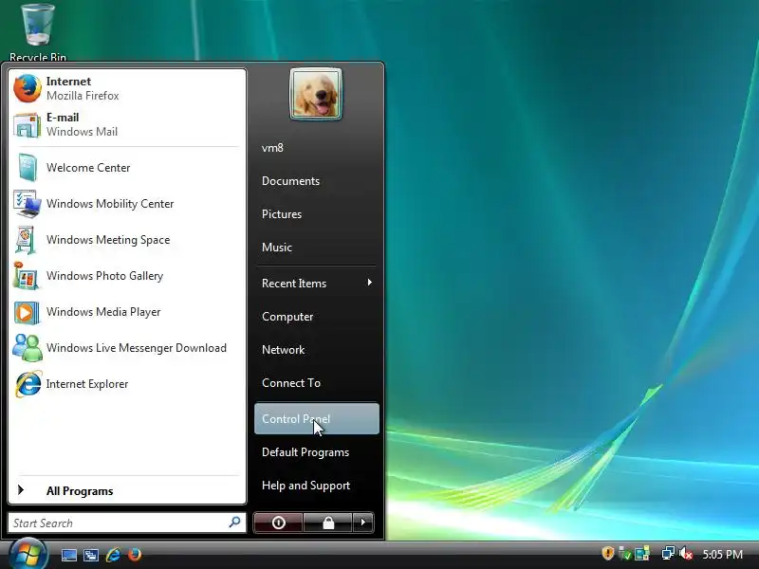The image size is (759, 569).
Task: Open Help and Support
Action: (317, 486)
